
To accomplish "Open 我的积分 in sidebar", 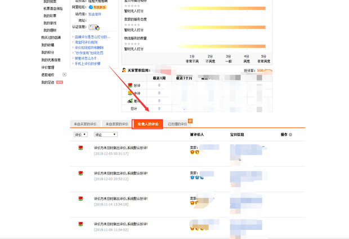I will 48,52.
